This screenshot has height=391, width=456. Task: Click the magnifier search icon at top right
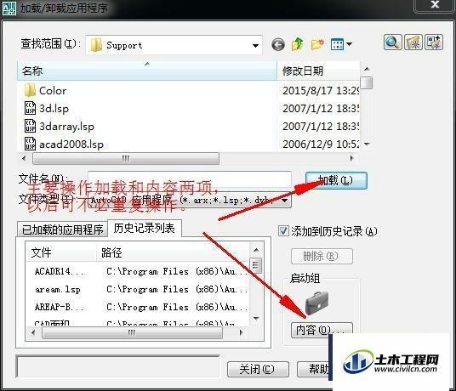392,42
